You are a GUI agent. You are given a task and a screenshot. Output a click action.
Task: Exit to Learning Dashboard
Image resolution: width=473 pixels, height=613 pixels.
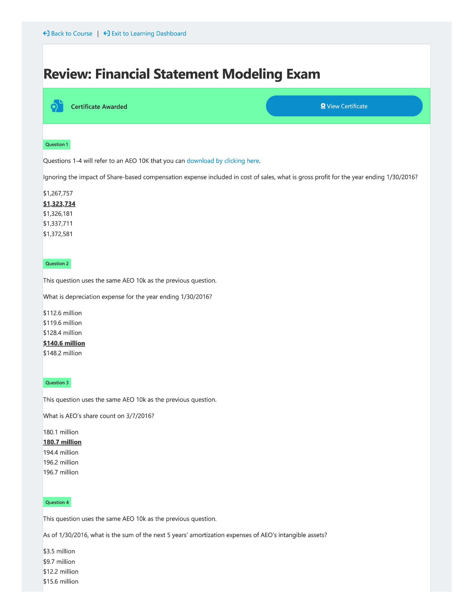(149, 33)
